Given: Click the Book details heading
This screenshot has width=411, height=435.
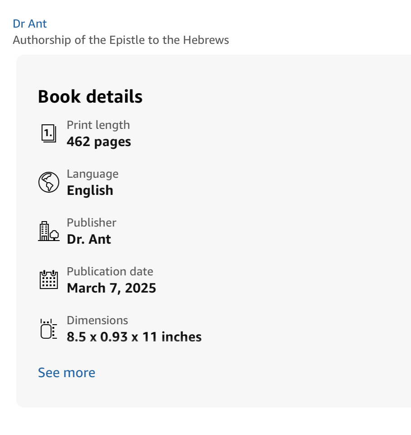Looking at the screenshot, I should tap(90, 97).
